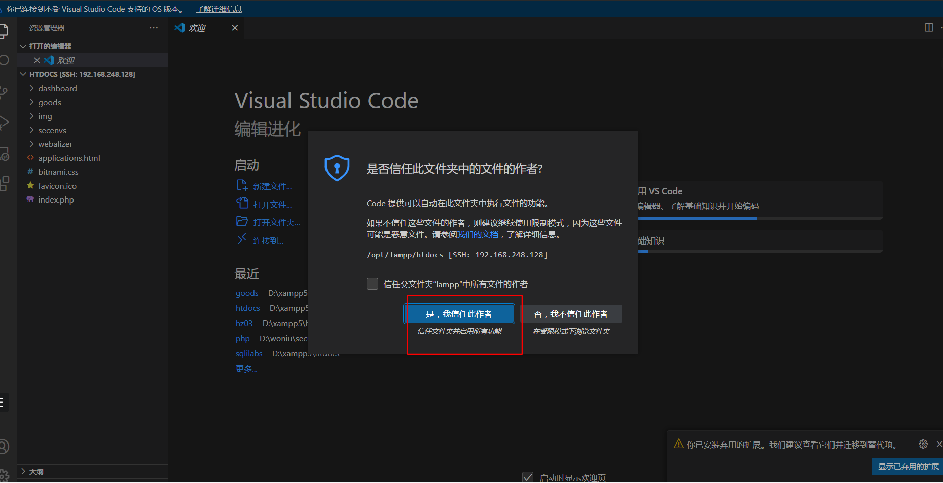Open Run and Debug activity icon
This screenshot has height=483, width=943.
tap(4, 122)
